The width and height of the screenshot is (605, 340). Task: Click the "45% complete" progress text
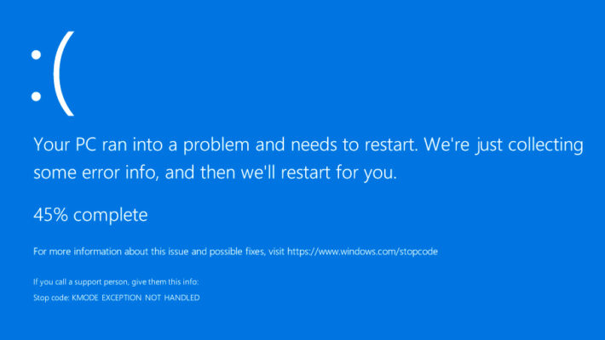click(90, 215)
